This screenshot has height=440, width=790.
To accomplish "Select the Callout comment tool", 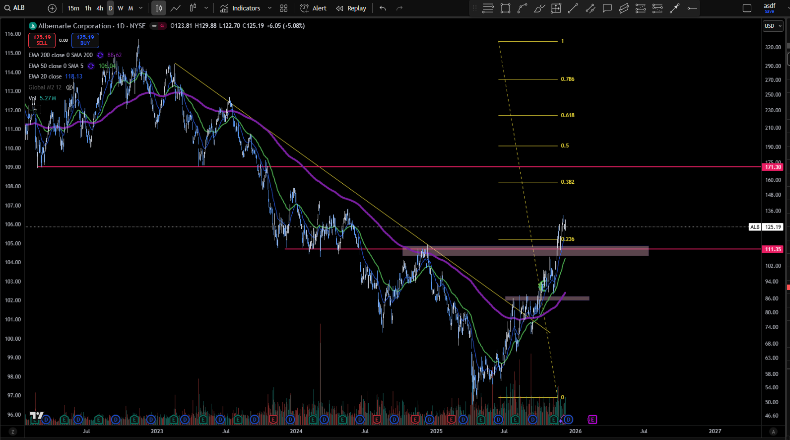I will pyautogui.click(x=607, y=8).
